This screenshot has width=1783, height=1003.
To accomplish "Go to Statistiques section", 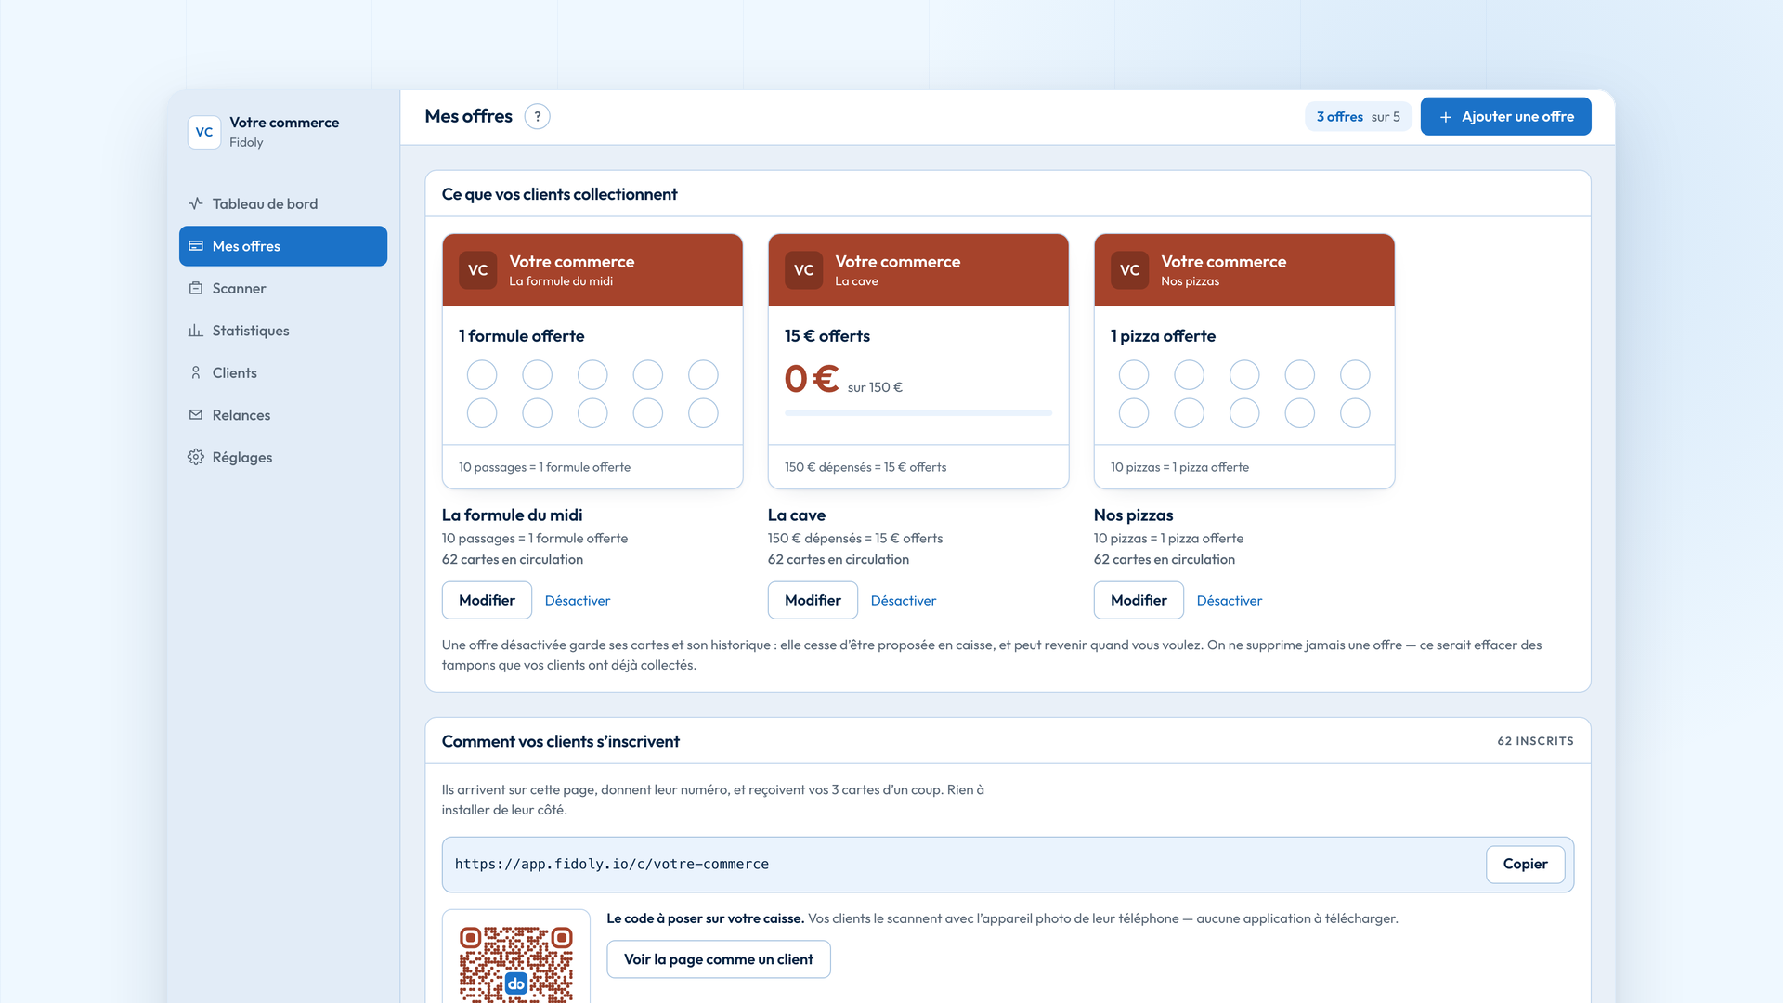I will (x=283, y=331).
